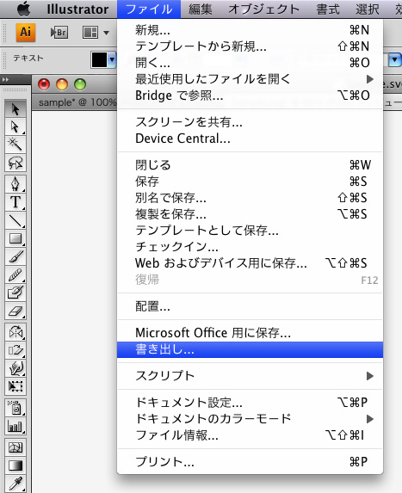
Task: Choose ファイル情報...
Action: point(250,435)
